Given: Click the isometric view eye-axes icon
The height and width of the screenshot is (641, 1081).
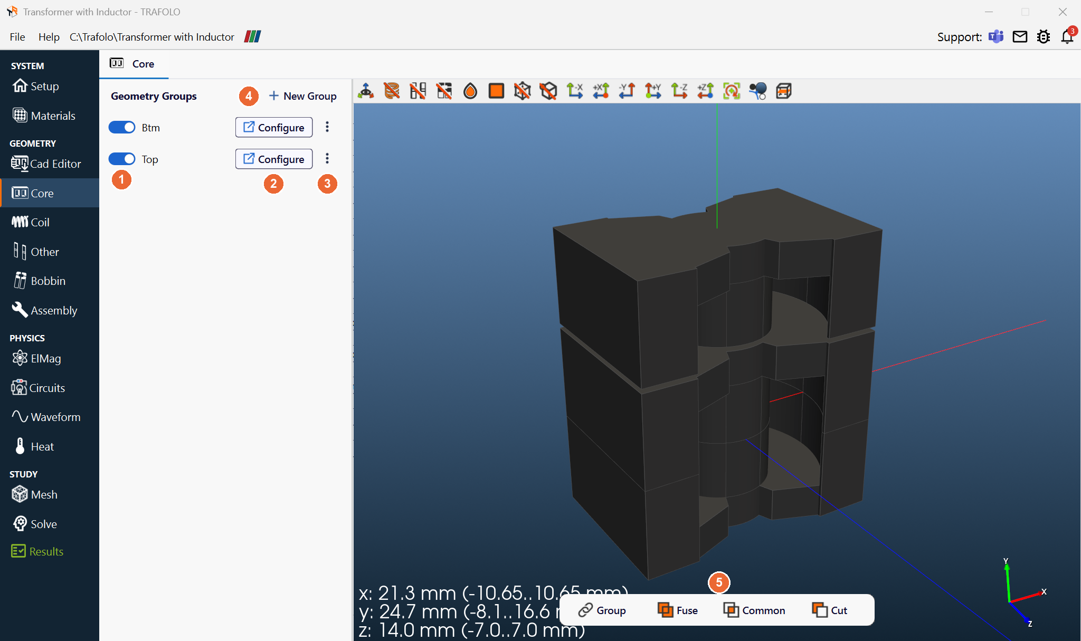Looking at the screenshot, I should coord(365,91).
